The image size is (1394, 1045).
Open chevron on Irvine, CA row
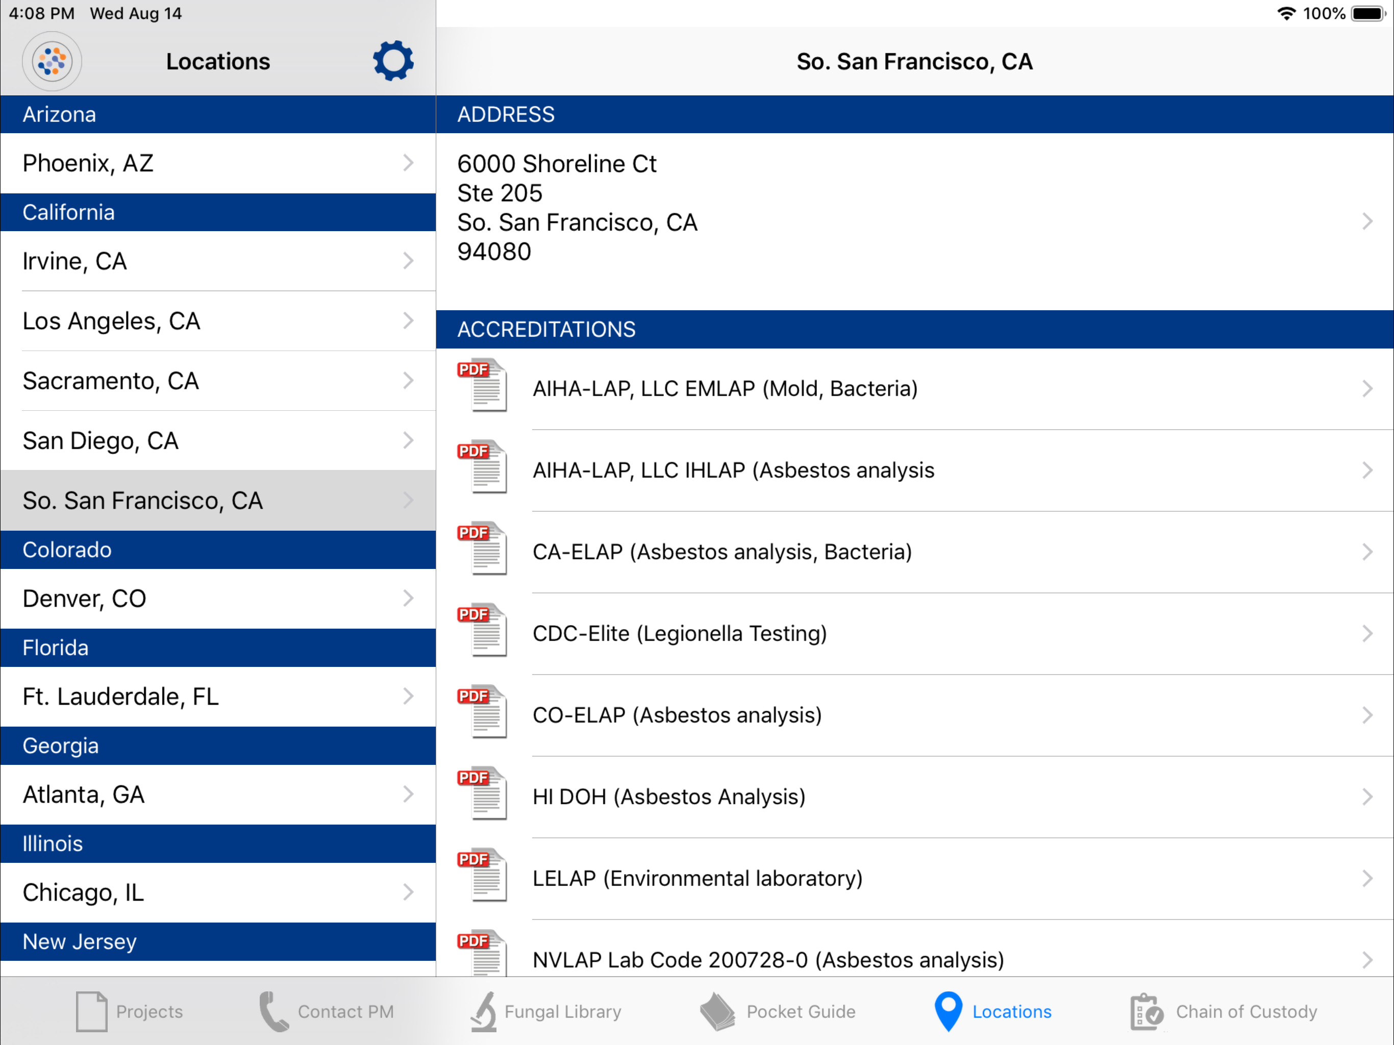[408, 260]
